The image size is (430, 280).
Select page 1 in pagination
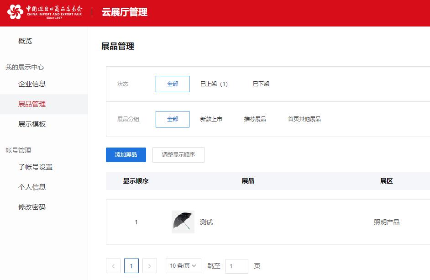[x=131, y=266]
